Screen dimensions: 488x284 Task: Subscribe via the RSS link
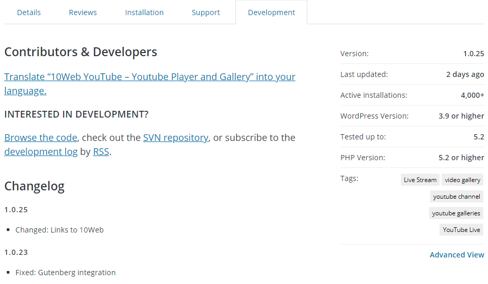(101, 152)
